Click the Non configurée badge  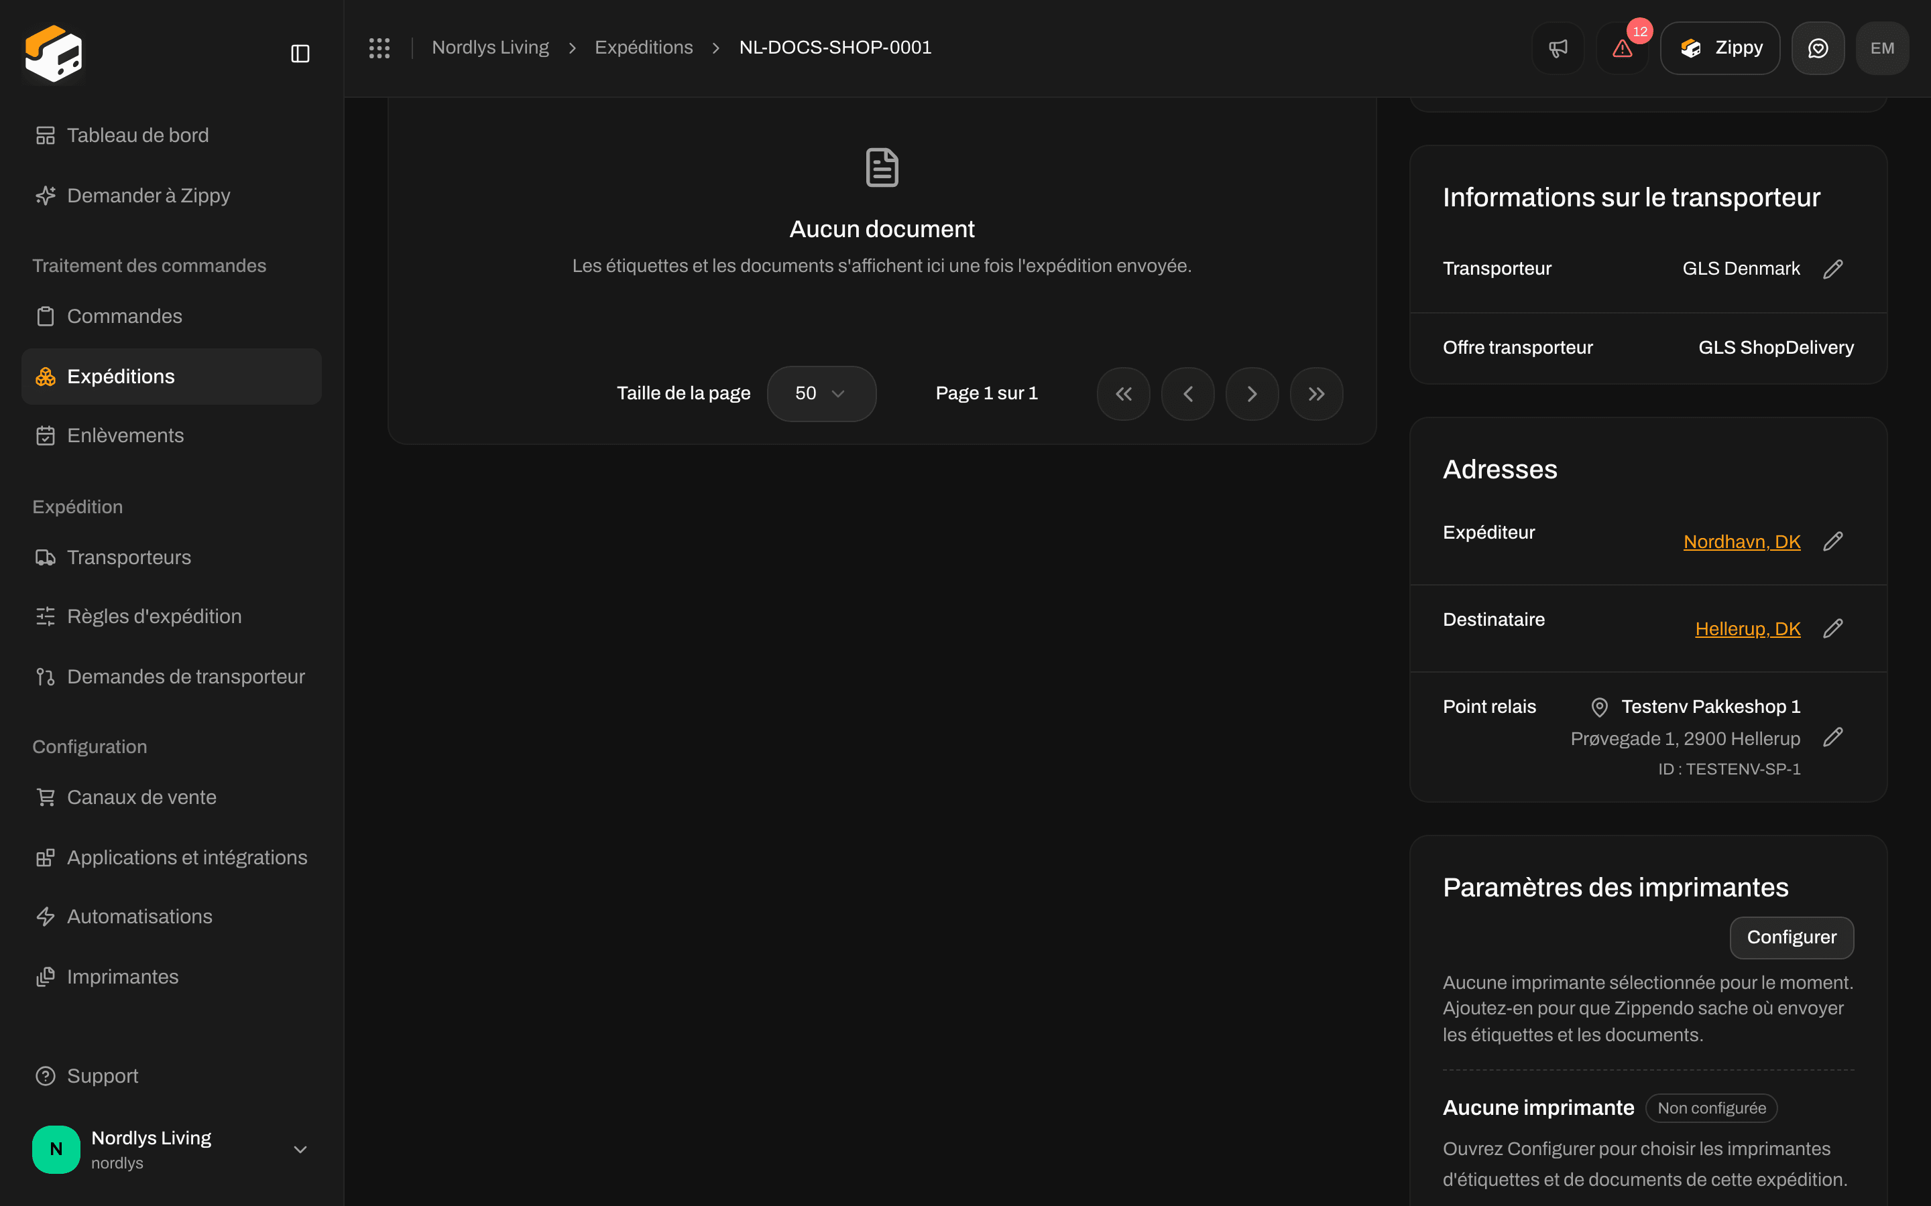point(1712,1108)
